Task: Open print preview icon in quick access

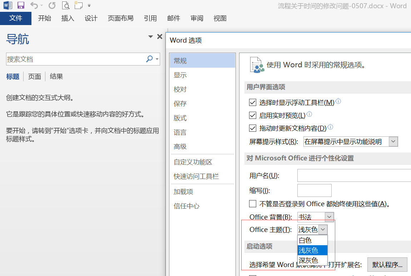Action: tap(65, 5)
